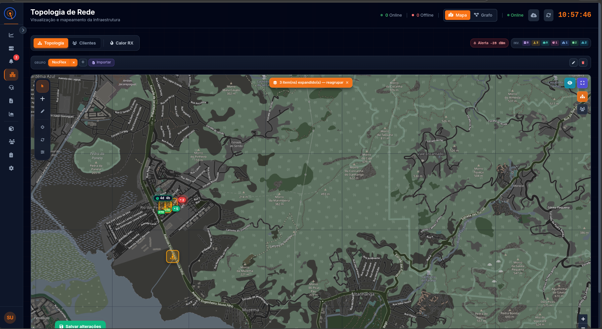Open the notifications bell in sidebar
This screenshot has height=329, width=602.
pyautogui.click(x=11, y=61)
